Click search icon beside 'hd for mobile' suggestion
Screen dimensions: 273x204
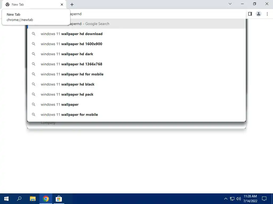[34, 74]
